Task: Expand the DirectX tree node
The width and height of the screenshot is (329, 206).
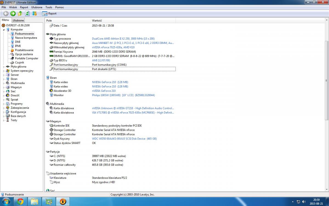Action: pyautogui.click(x=4, y=96)
